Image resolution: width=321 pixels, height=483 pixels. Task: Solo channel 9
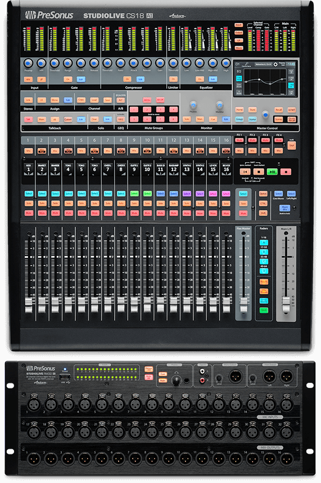(x=134, y=203)
